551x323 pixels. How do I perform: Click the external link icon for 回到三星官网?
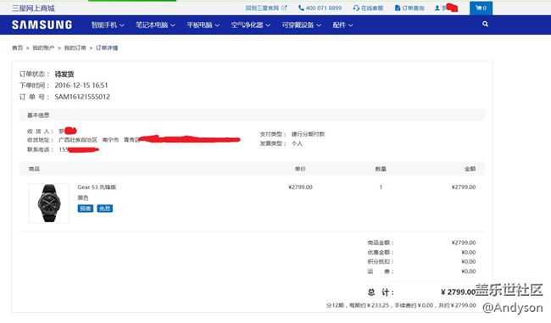tap(284, 8)
